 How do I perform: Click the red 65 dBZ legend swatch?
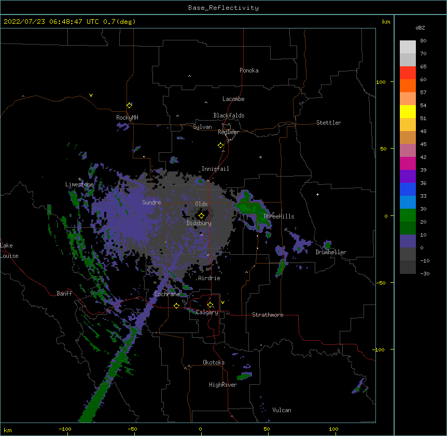coord(408,73)
